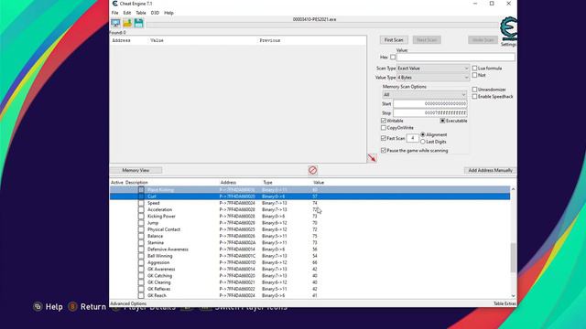This screenshot has height=329, width=586.
Task: Open Advanced Options in status bar
Action: [x=128, y=303]
